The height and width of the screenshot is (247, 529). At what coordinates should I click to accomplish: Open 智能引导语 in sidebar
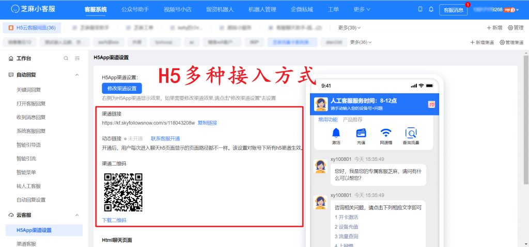(x=29, y=145)
